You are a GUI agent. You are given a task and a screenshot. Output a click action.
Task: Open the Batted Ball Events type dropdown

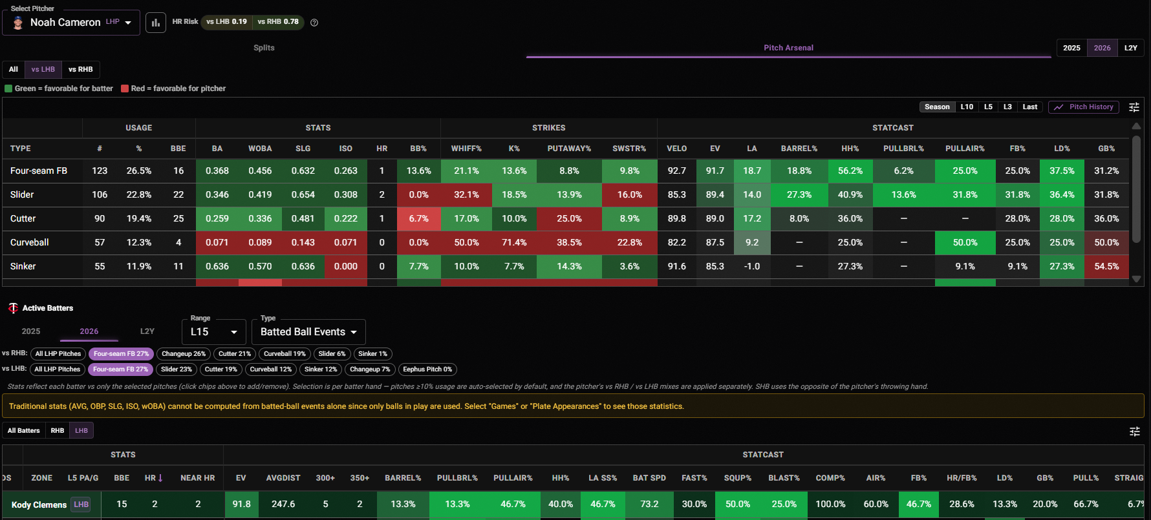308,332
